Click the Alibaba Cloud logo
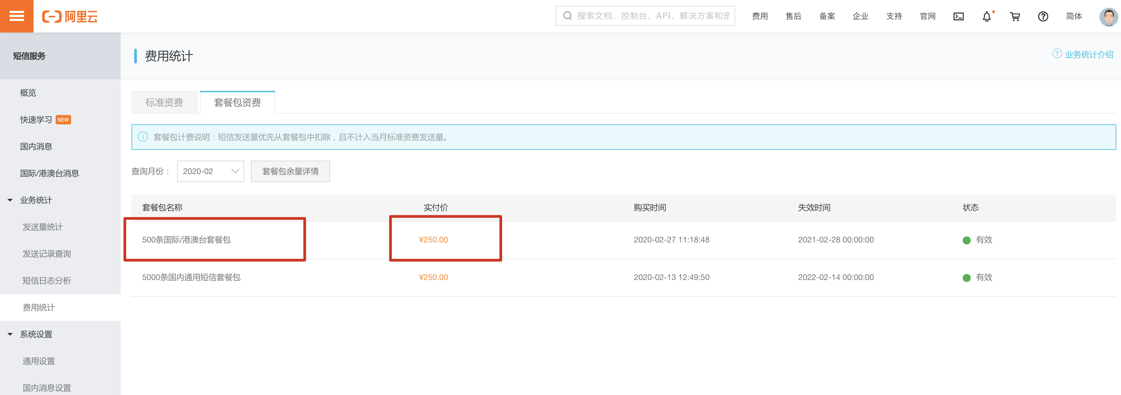The width and height of the screenshot is (1121, 395). (70, 16)
